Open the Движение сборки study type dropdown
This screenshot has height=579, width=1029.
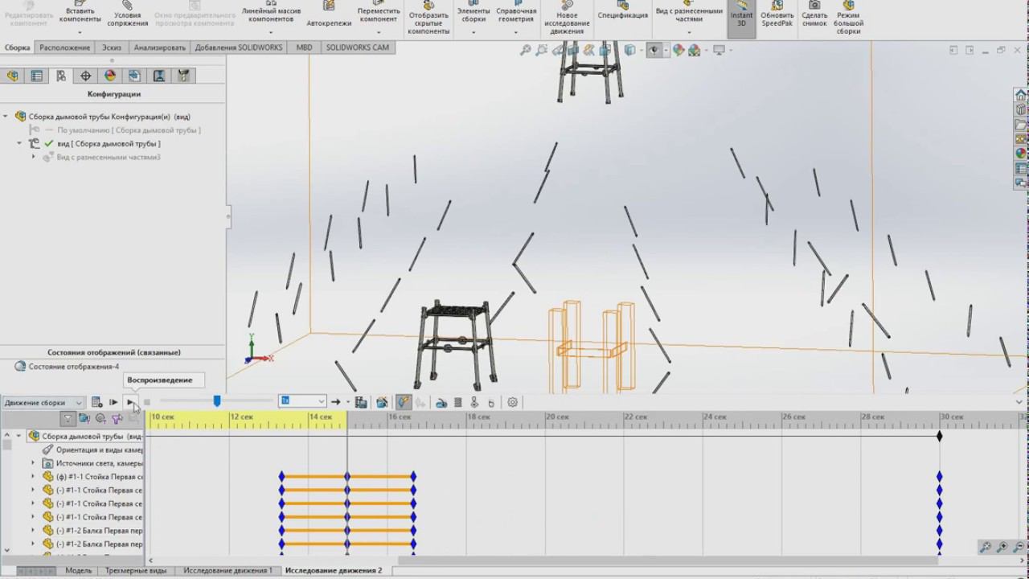point(43,403)
